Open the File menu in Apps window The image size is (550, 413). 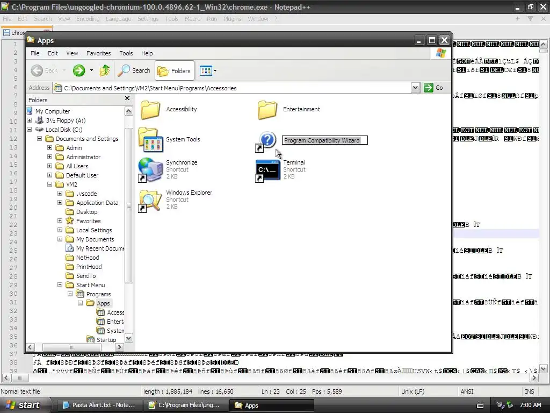point(35,53)
